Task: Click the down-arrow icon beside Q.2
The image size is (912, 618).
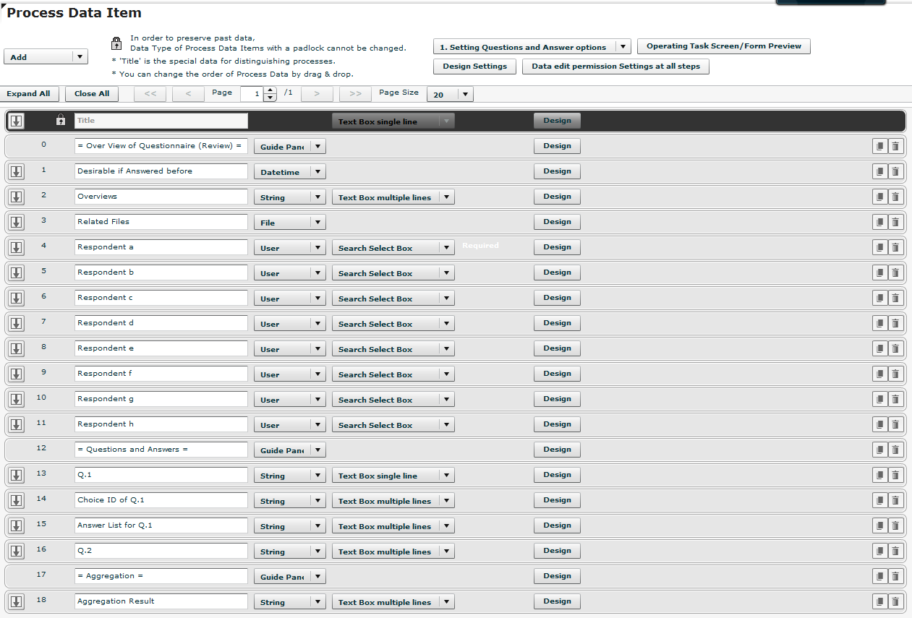Action: click(x=16, y=551)
